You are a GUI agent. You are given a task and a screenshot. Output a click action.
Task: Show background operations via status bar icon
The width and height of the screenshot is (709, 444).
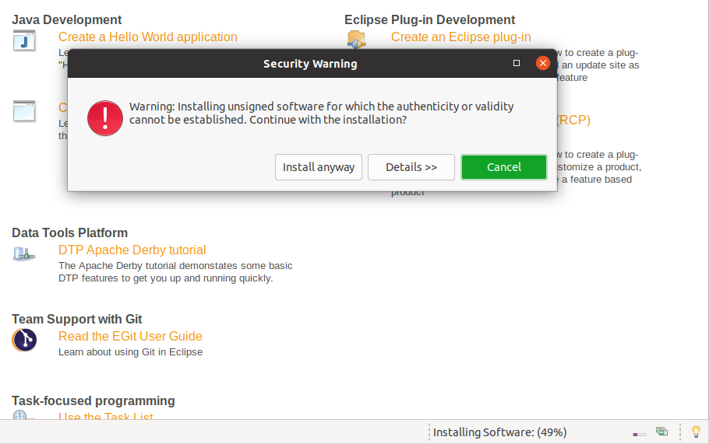(661, 432)
